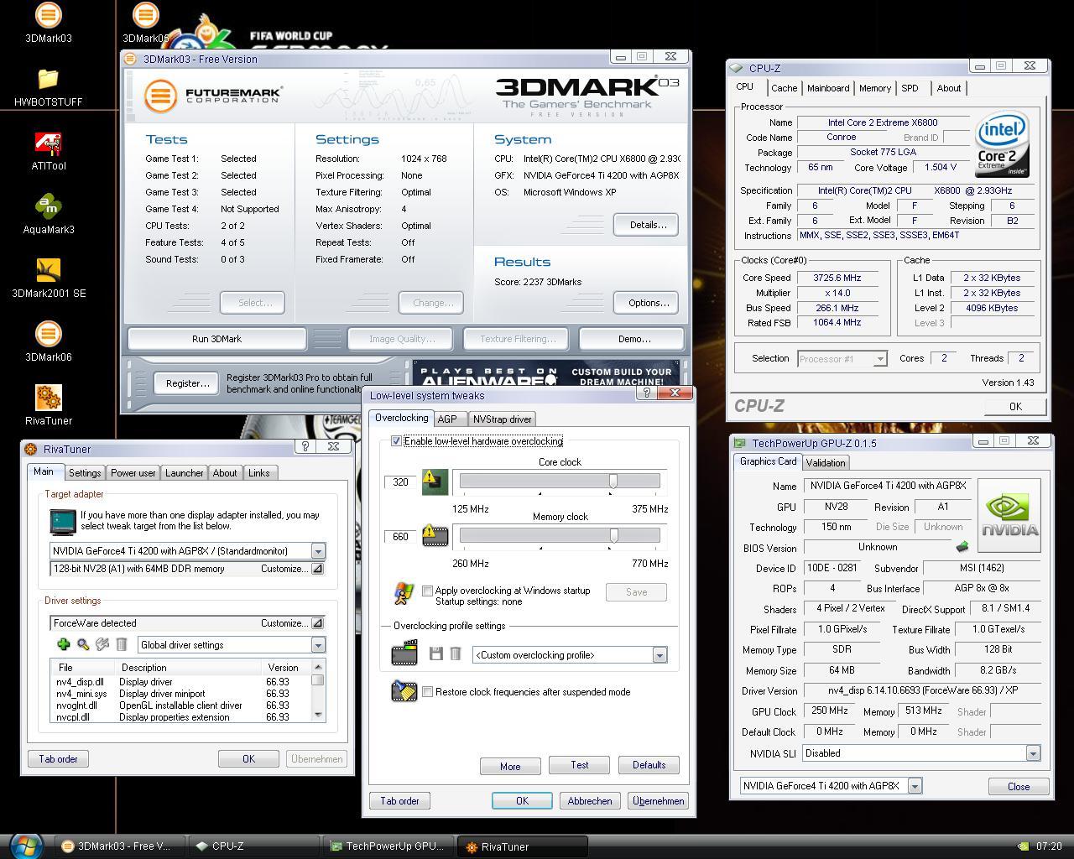Click the delete trash icon in Driver settings
The height and width of the screenshot is (859, 1074).
click(x=122, y=644)
